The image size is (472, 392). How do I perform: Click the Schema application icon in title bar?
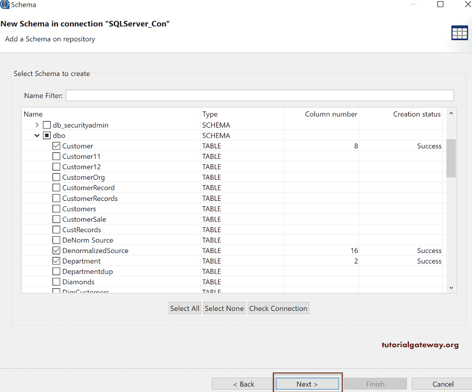(5, 5)
